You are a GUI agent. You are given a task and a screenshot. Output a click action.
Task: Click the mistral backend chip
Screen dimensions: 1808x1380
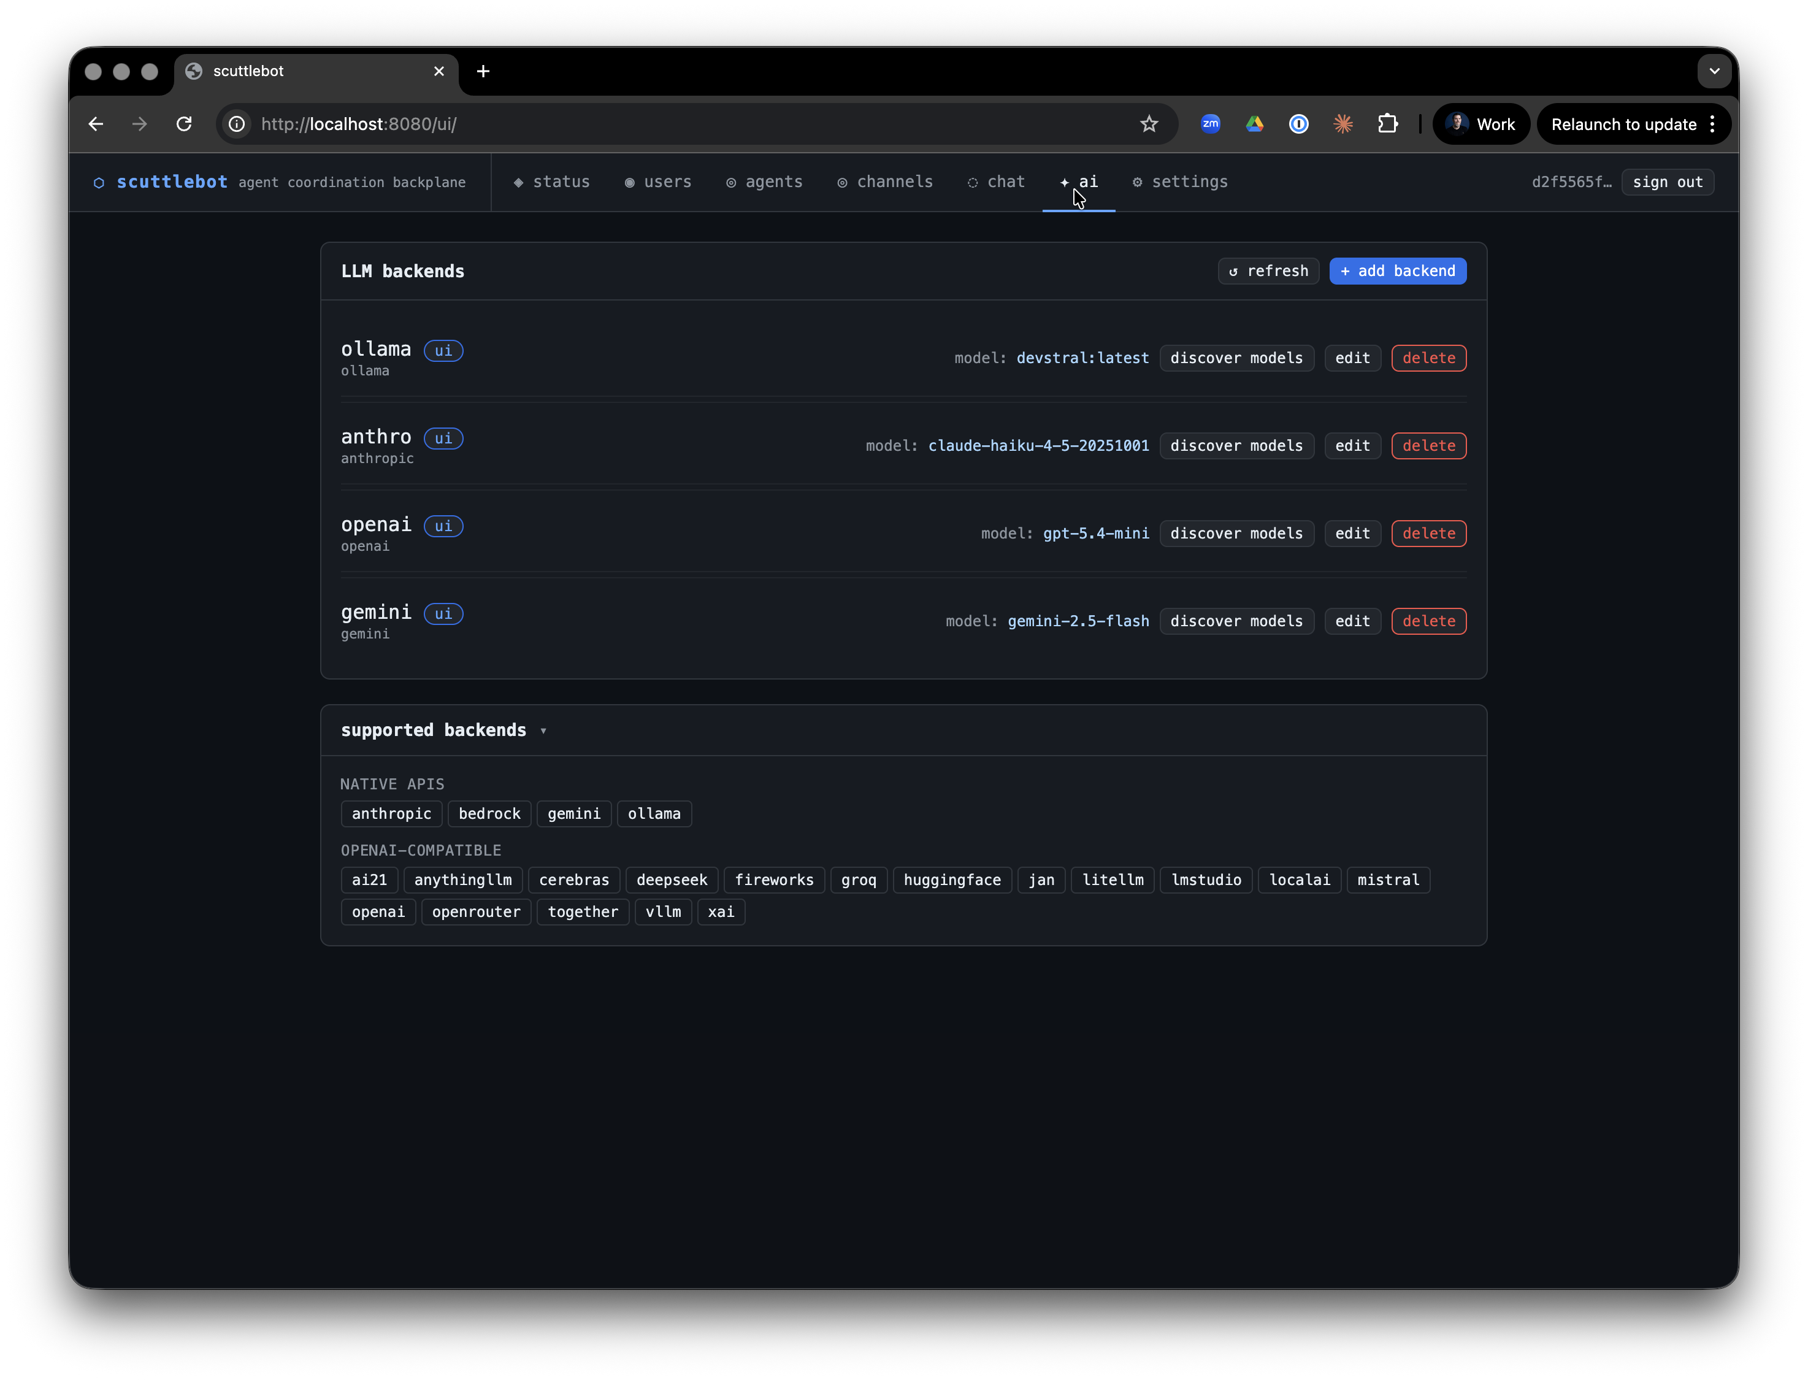coord(1387,881)
